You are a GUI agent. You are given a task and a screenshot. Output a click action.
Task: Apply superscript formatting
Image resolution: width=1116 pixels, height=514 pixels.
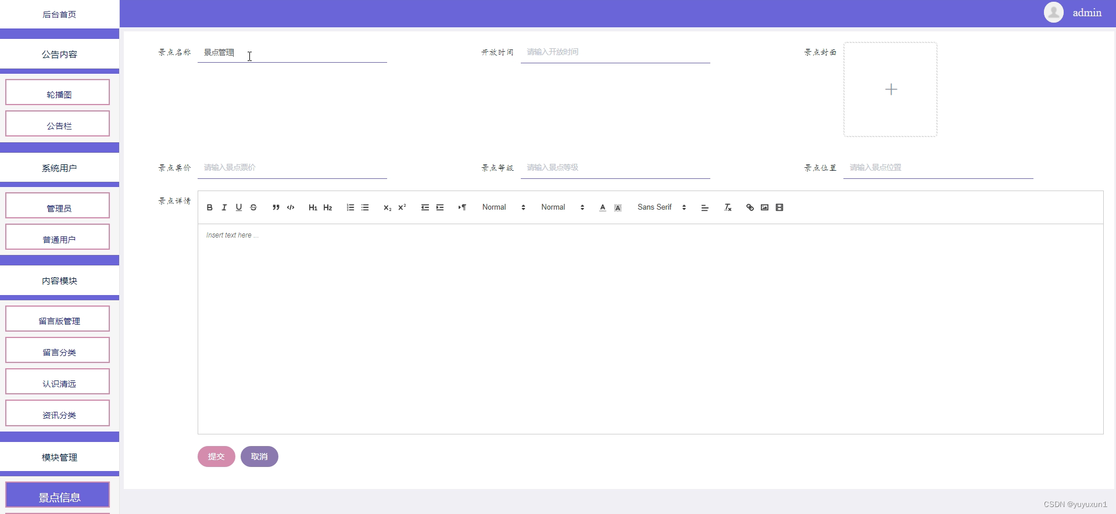[402, 207]
